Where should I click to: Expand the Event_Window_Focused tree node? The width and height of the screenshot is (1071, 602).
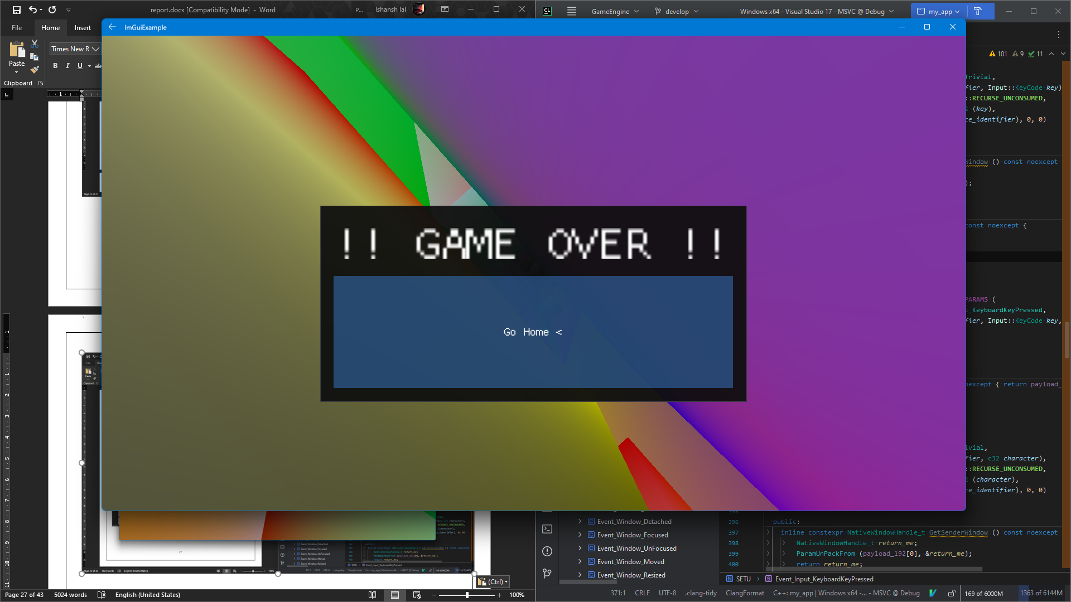[x=580, y=535]
